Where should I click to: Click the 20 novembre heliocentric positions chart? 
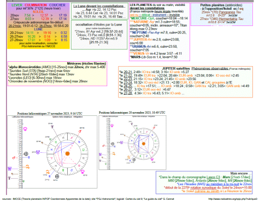pos(132,142)
